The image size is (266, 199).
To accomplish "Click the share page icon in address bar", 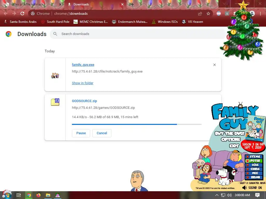I will click(x=200, y=13).
